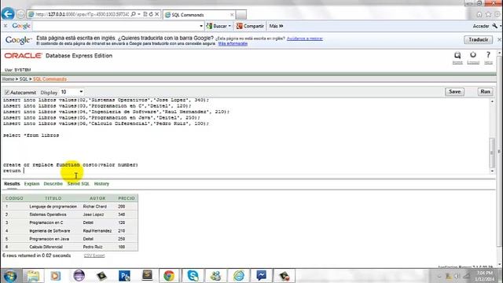Close the SQL Commands browser tab
Image resolution: width=503 pixels, height=283 pixels.
tap(232, 15)
